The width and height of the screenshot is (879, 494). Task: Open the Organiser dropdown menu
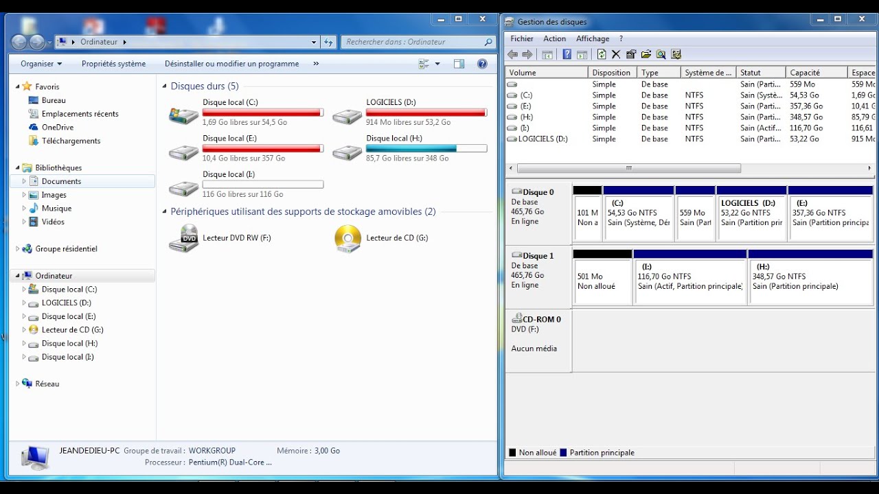[41, 64]
